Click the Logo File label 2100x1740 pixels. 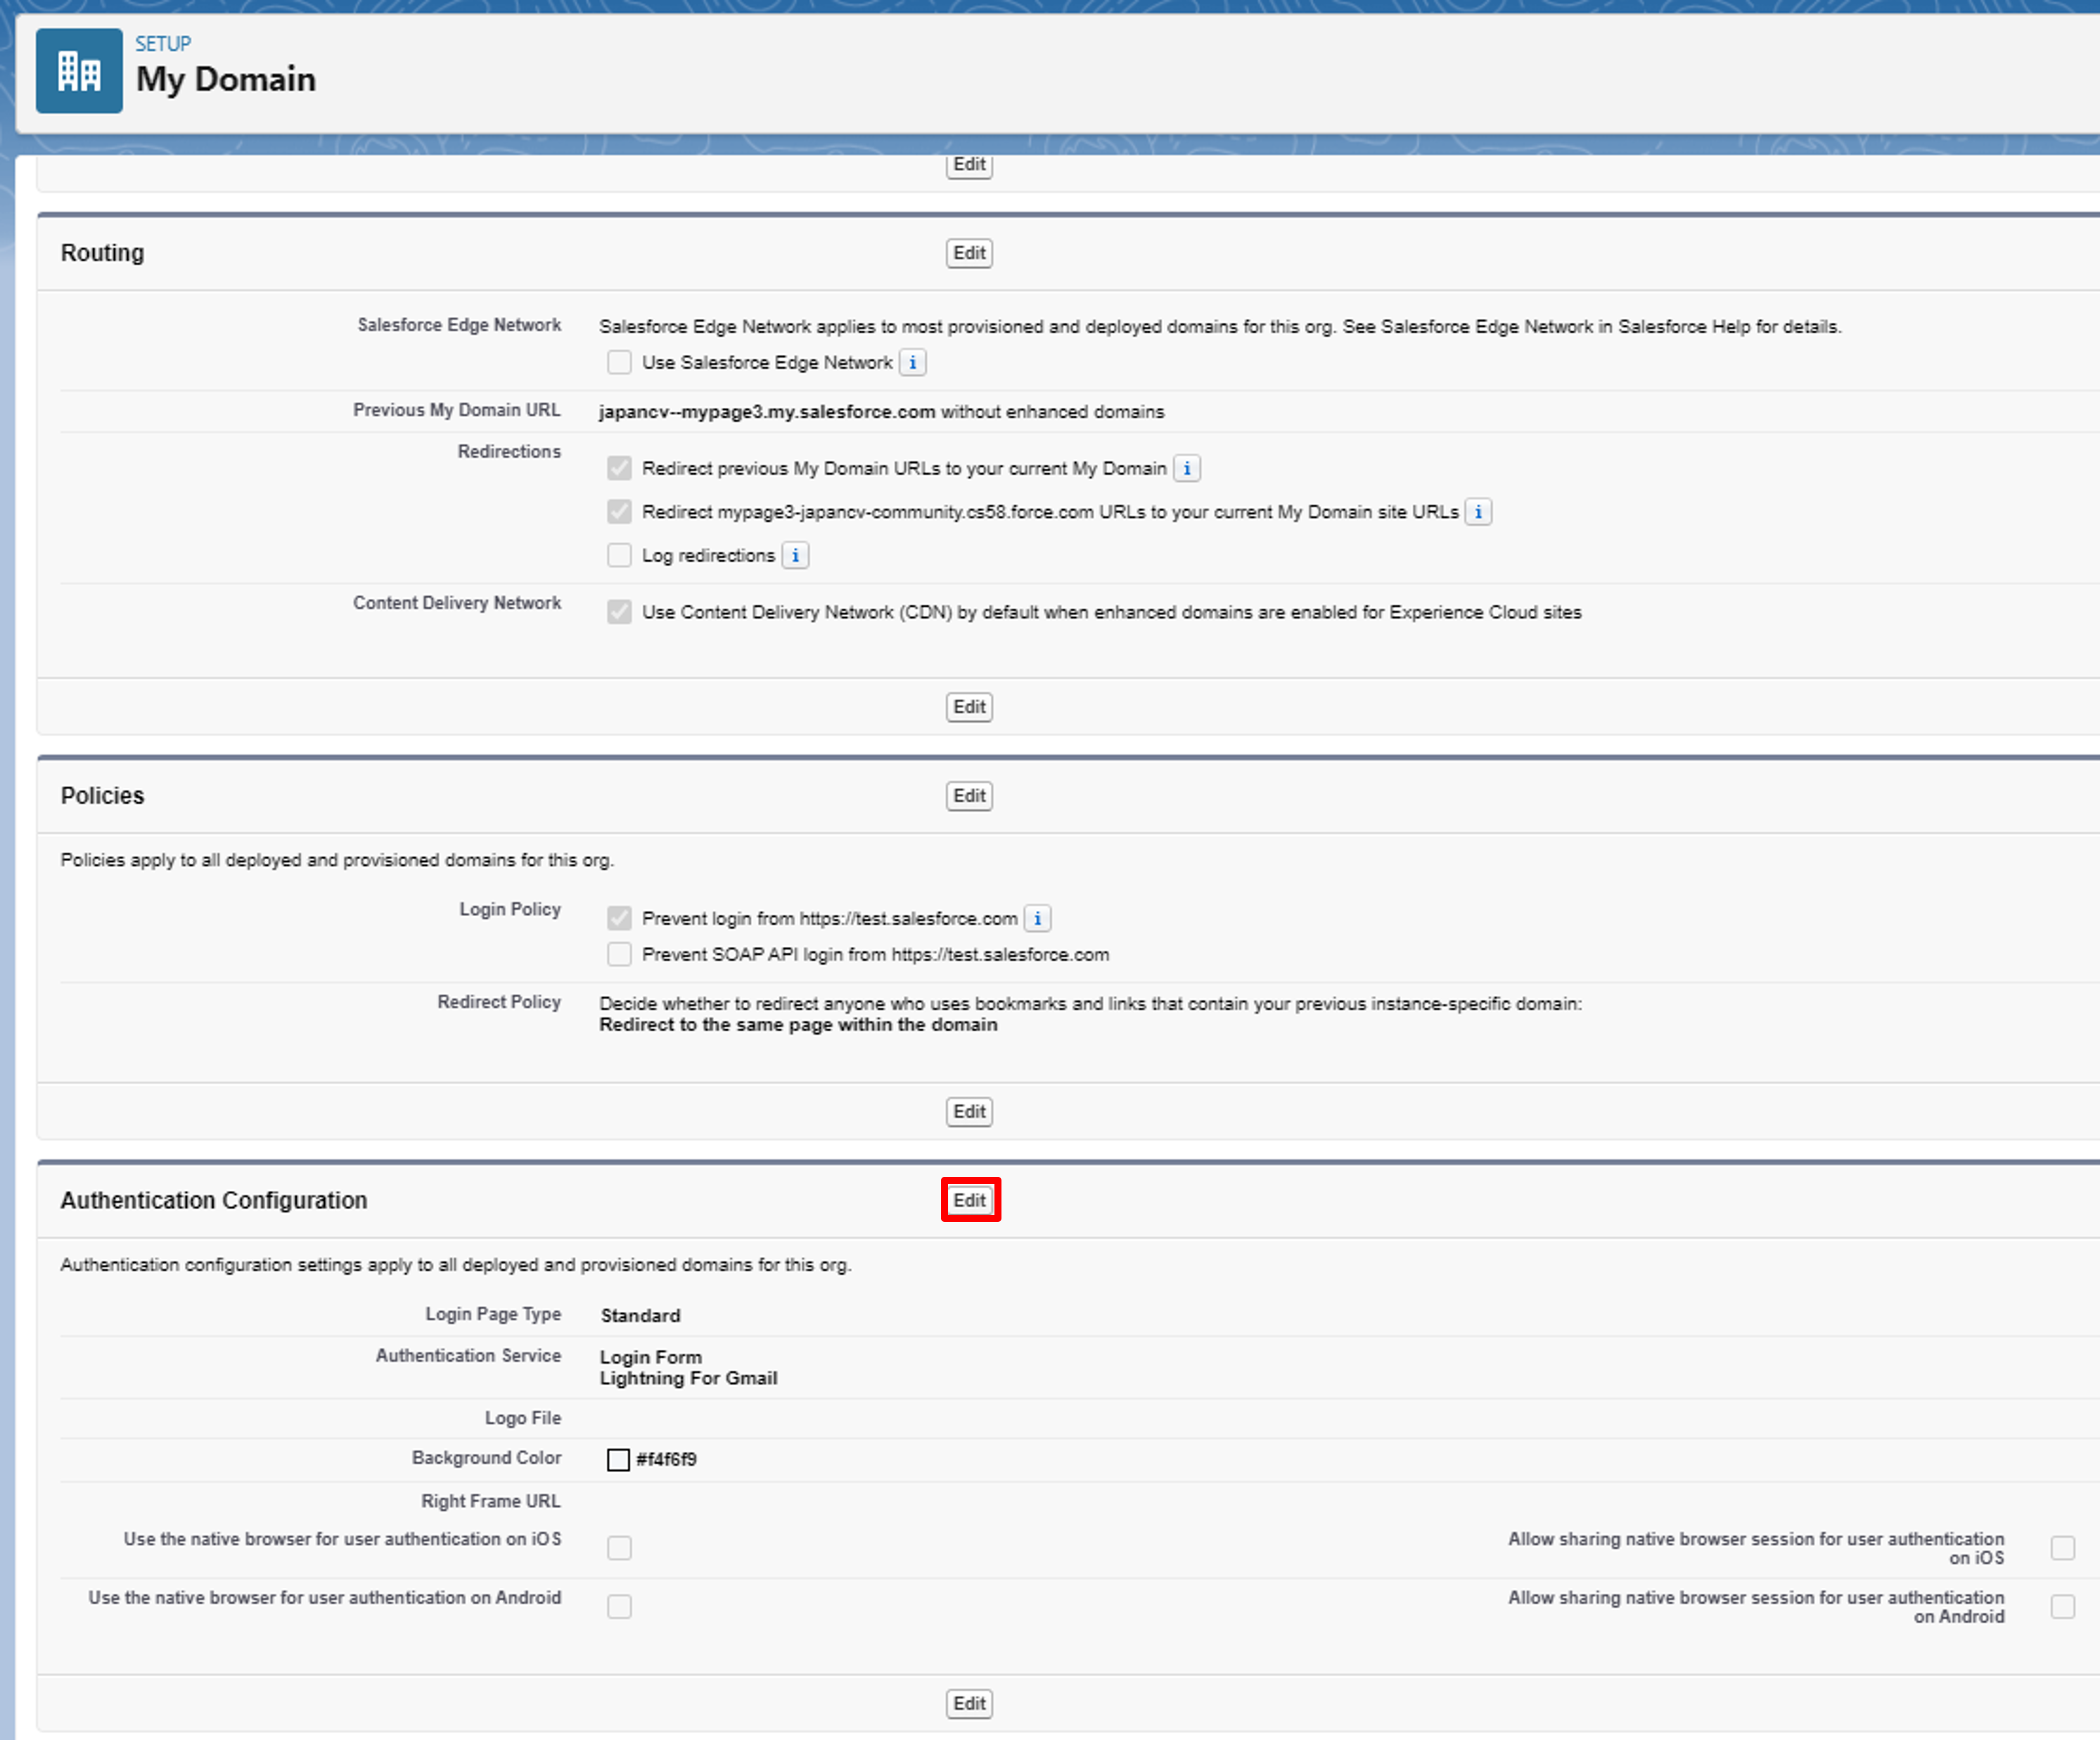[x=523, y=1418]
